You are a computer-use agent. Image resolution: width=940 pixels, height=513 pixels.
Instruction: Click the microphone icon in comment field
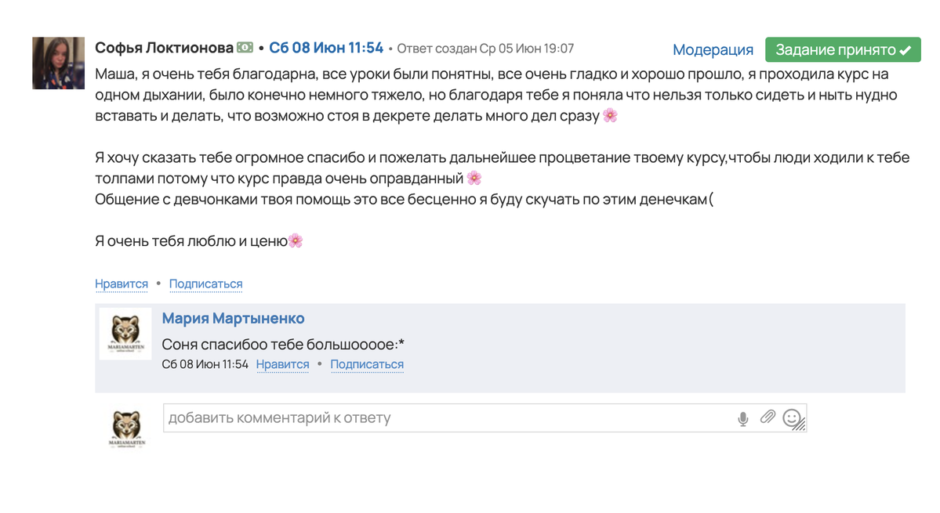743,419
